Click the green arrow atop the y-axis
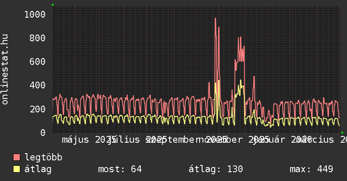The width and height of the screenshot is (347, 181). tap(53, 5)
